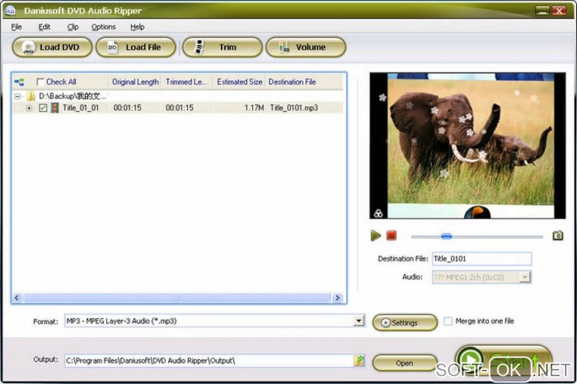The height and width of the screenshot is (384, 577).
Task: Open the File menu
Action: point(16,27)
